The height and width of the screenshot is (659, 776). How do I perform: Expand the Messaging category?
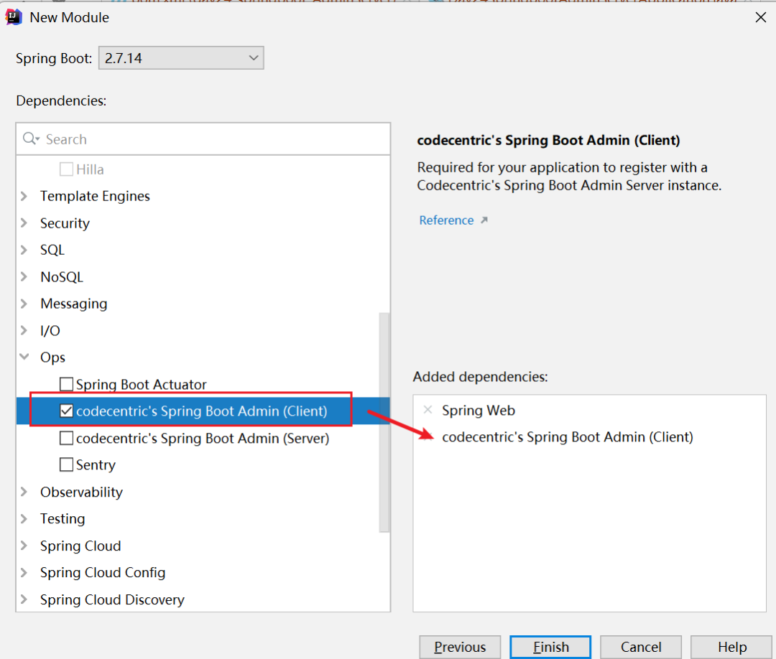(24, 304)
